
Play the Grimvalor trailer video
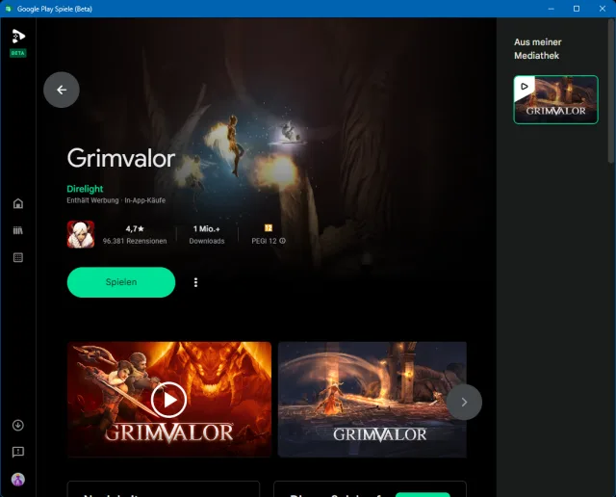tap(169, 400)
